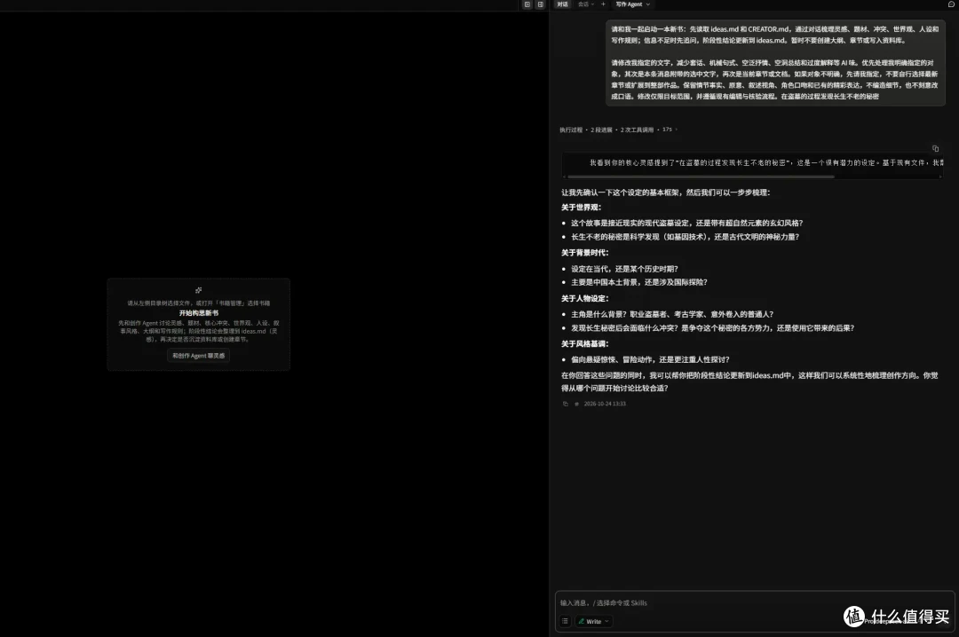Switch to the 对话 tab
This screenshot has width=959, height=637.
pos(563,4)
